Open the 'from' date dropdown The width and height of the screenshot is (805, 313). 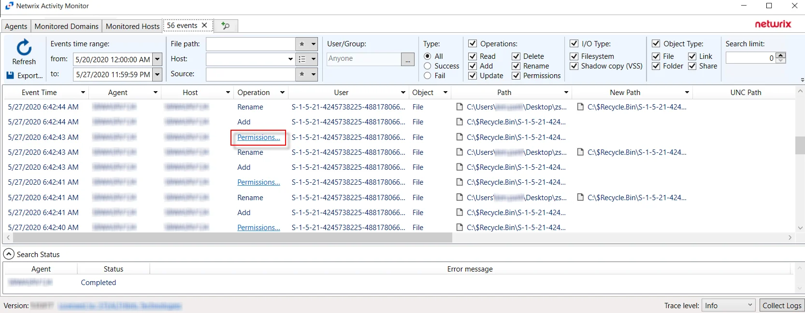coord(158,59)
